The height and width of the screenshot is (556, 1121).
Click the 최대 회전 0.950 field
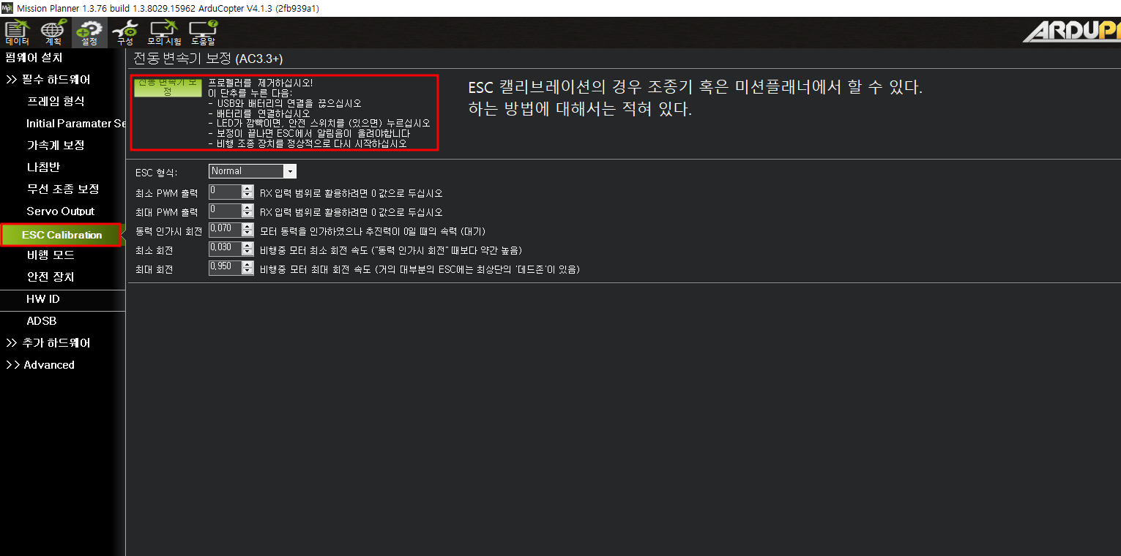225,268
